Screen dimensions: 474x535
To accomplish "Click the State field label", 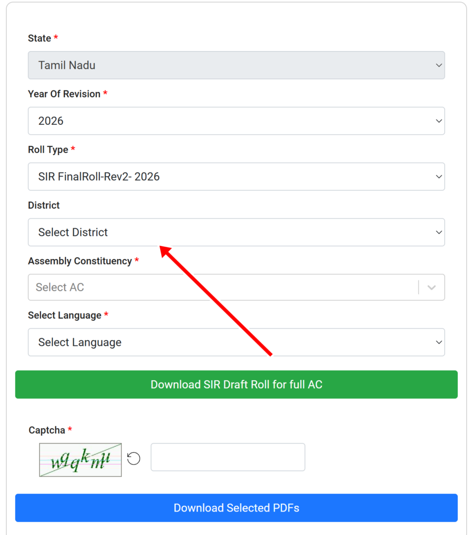I will click(x=39, y=38).
